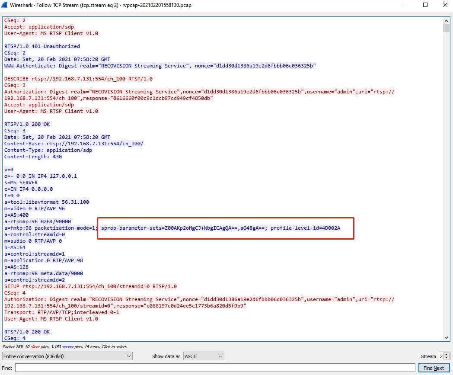Click the sprop-parameter-sets text
453x375 pixels.
pos(184,228)
